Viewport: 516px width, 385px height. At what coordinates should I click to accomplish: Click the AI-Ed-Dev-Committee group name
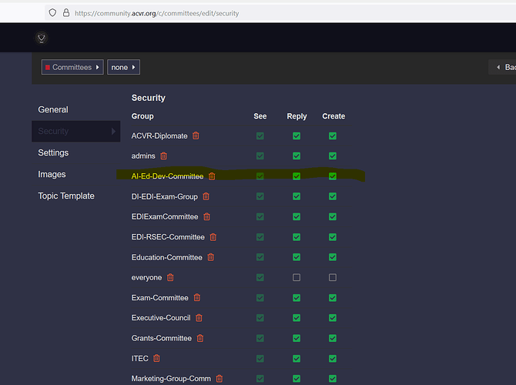coord(167,176)
